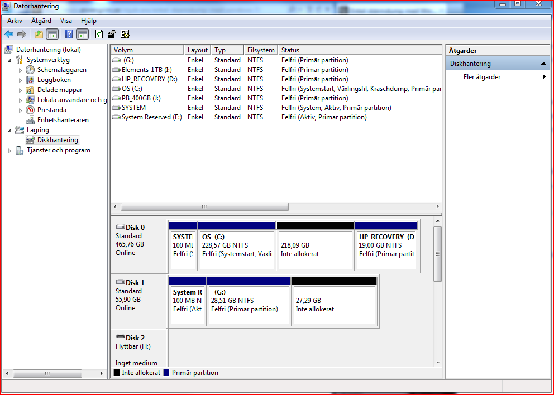The image size is (554, 395).
Task: Click the Refresh toolbar icon
Action: pyautogui.click(x=99, y=34)
